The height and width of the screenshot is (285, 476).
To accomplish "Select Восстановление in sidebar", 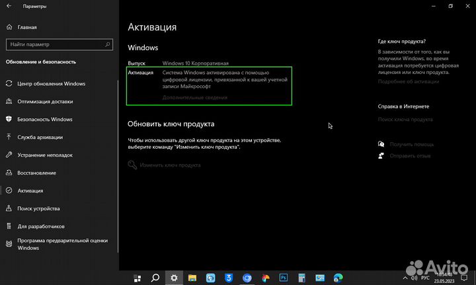I will point(37,173).
